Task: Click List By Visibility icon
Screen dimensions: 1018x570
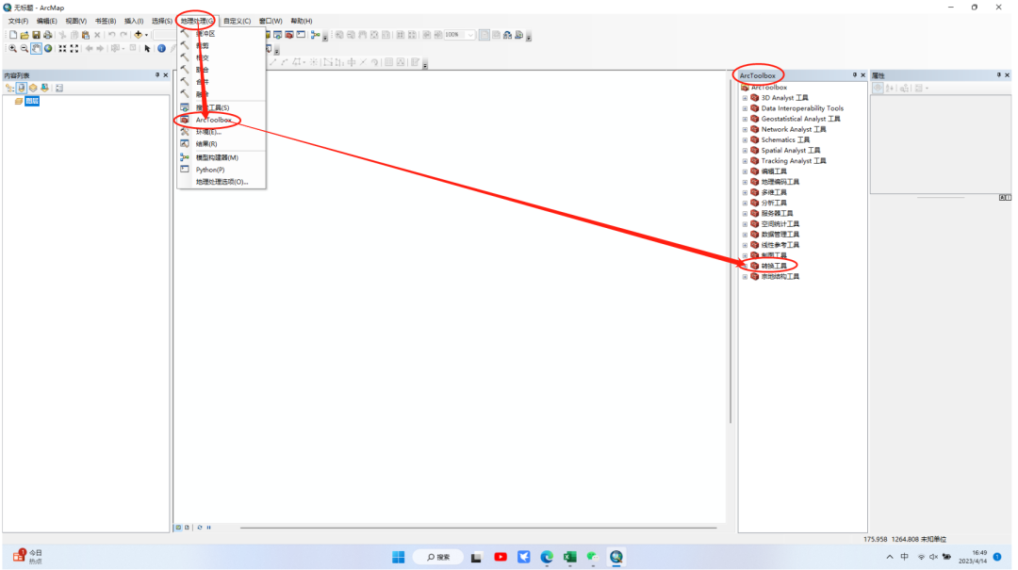Action: (x=33, y=88)
